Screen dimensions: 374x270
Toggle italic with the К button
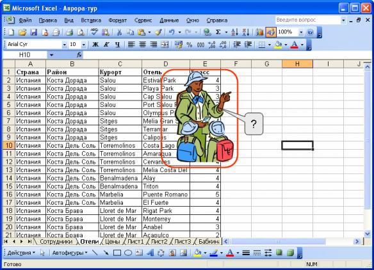tap(106, 45)
